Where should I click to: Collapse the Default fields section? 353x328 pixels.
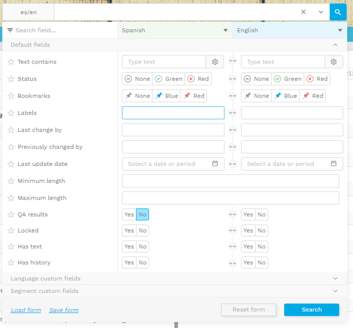tap(335, 45)
